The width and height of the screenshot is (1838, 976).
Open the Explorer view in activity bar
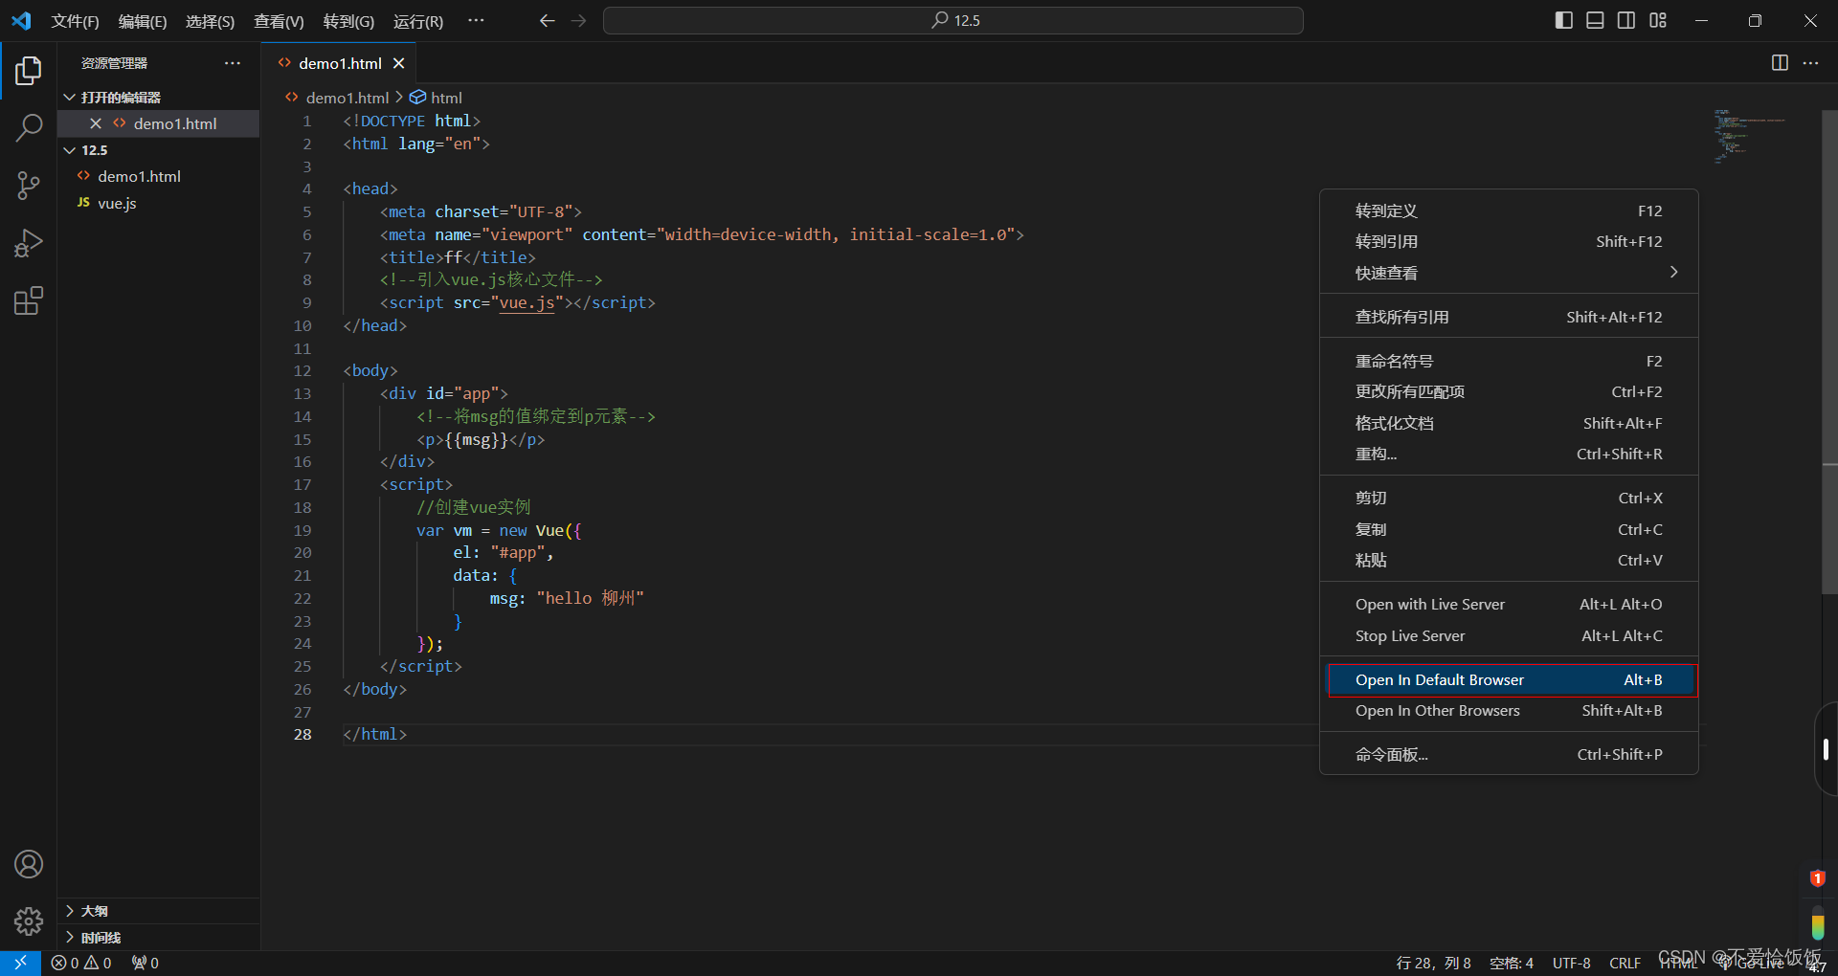click(29, 70)
